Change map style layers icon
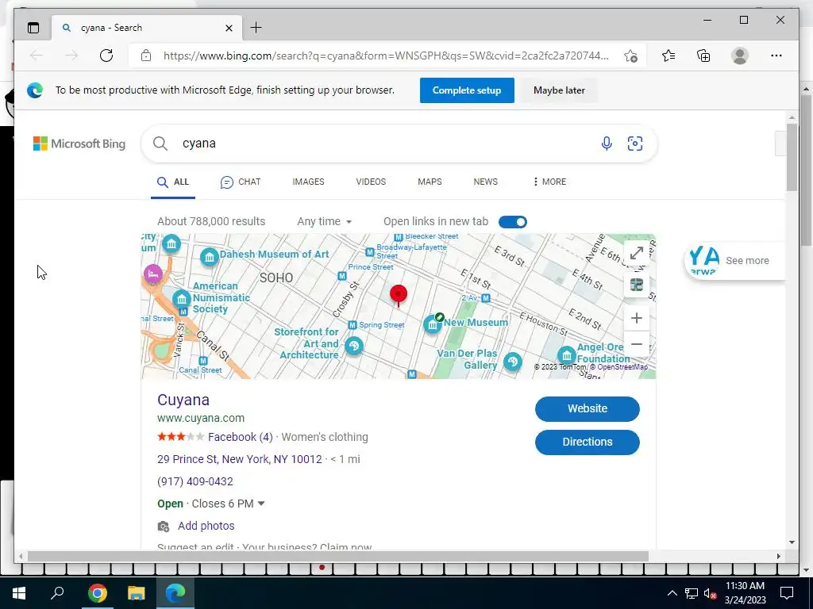Viewport: 813px width, 609px height. 637,285
